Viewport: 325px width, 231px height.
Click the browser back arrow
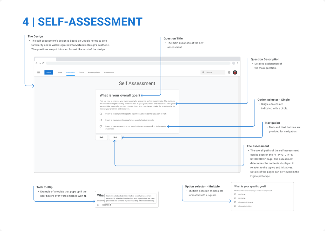point(36,63)
